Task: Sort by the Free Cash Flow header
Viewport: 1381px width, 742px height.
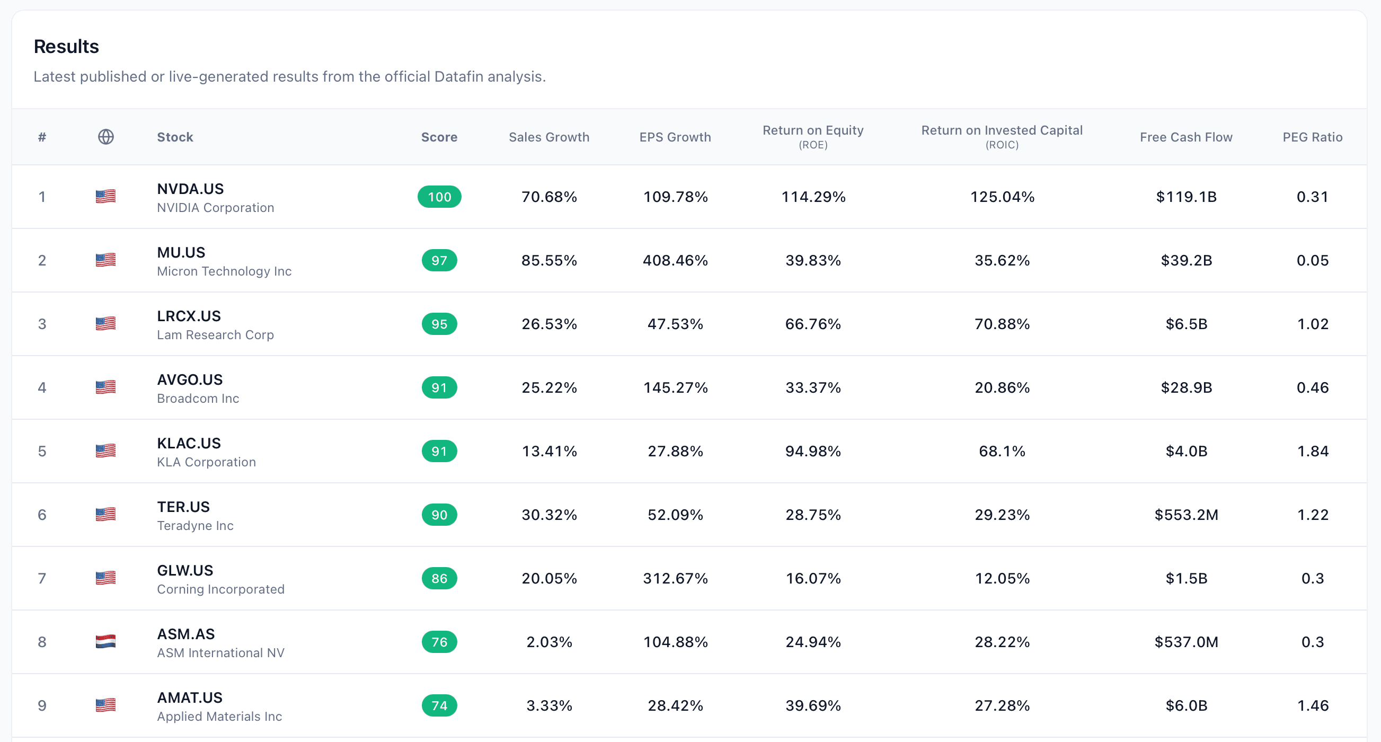Action: [x=1186, y=137]
